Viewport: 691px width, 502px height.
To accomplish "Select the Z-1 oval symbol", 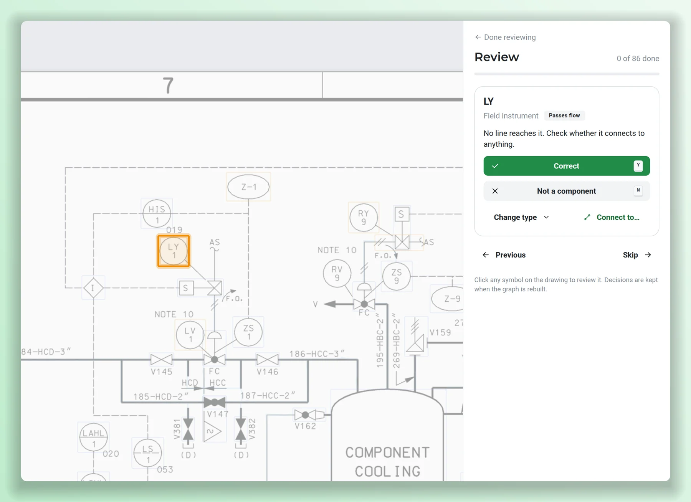I will point(248,187).
